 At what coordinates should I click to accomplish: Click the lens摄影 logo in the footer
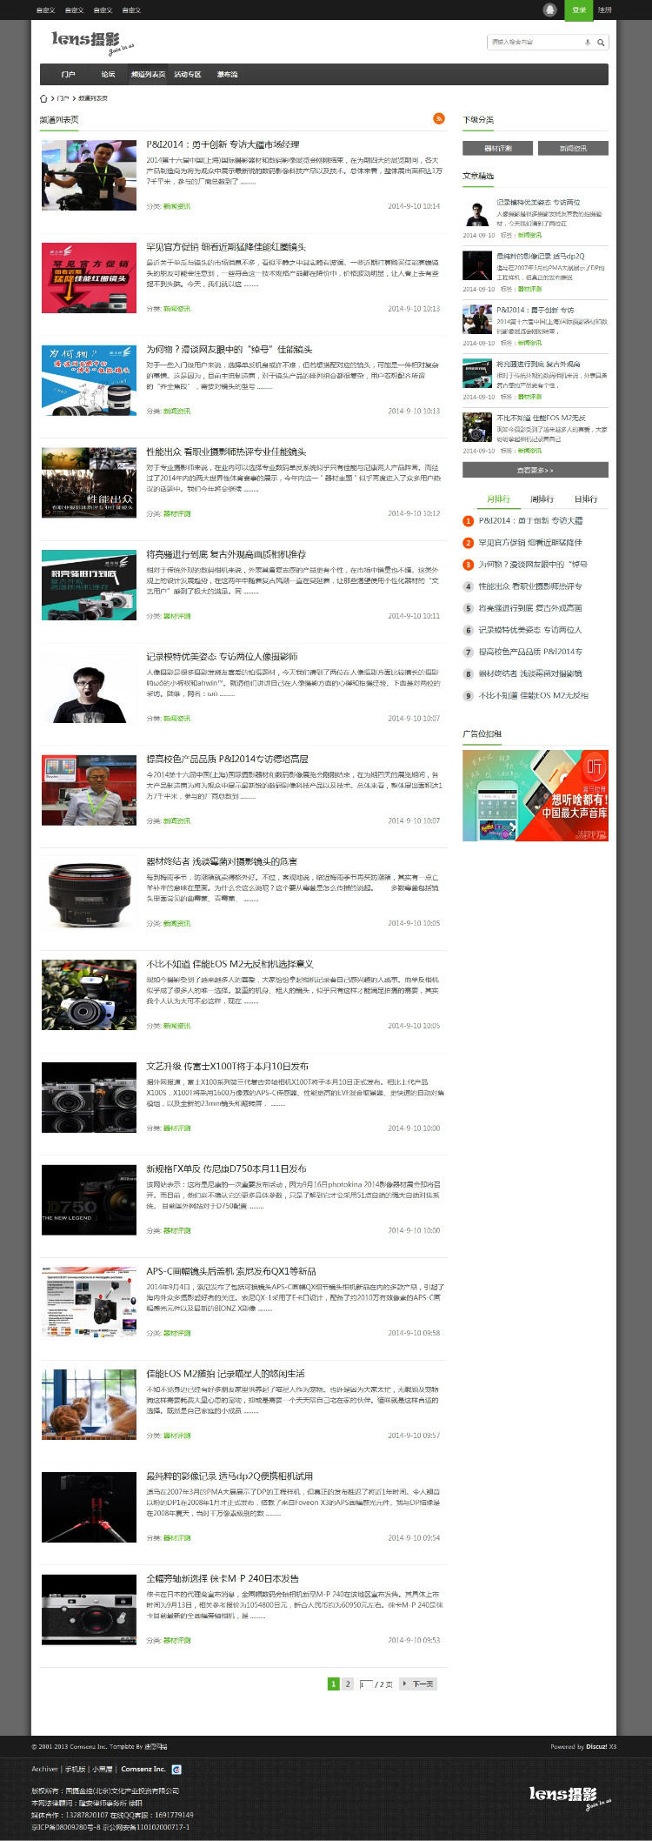point(570,1797)
